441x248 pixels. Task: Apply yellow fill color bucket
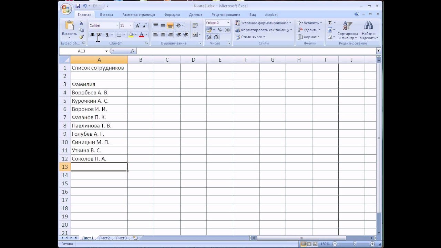(131, 35)
